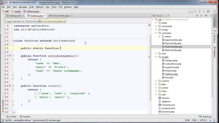Open the run configuration dropdown

tap(191, 11)
